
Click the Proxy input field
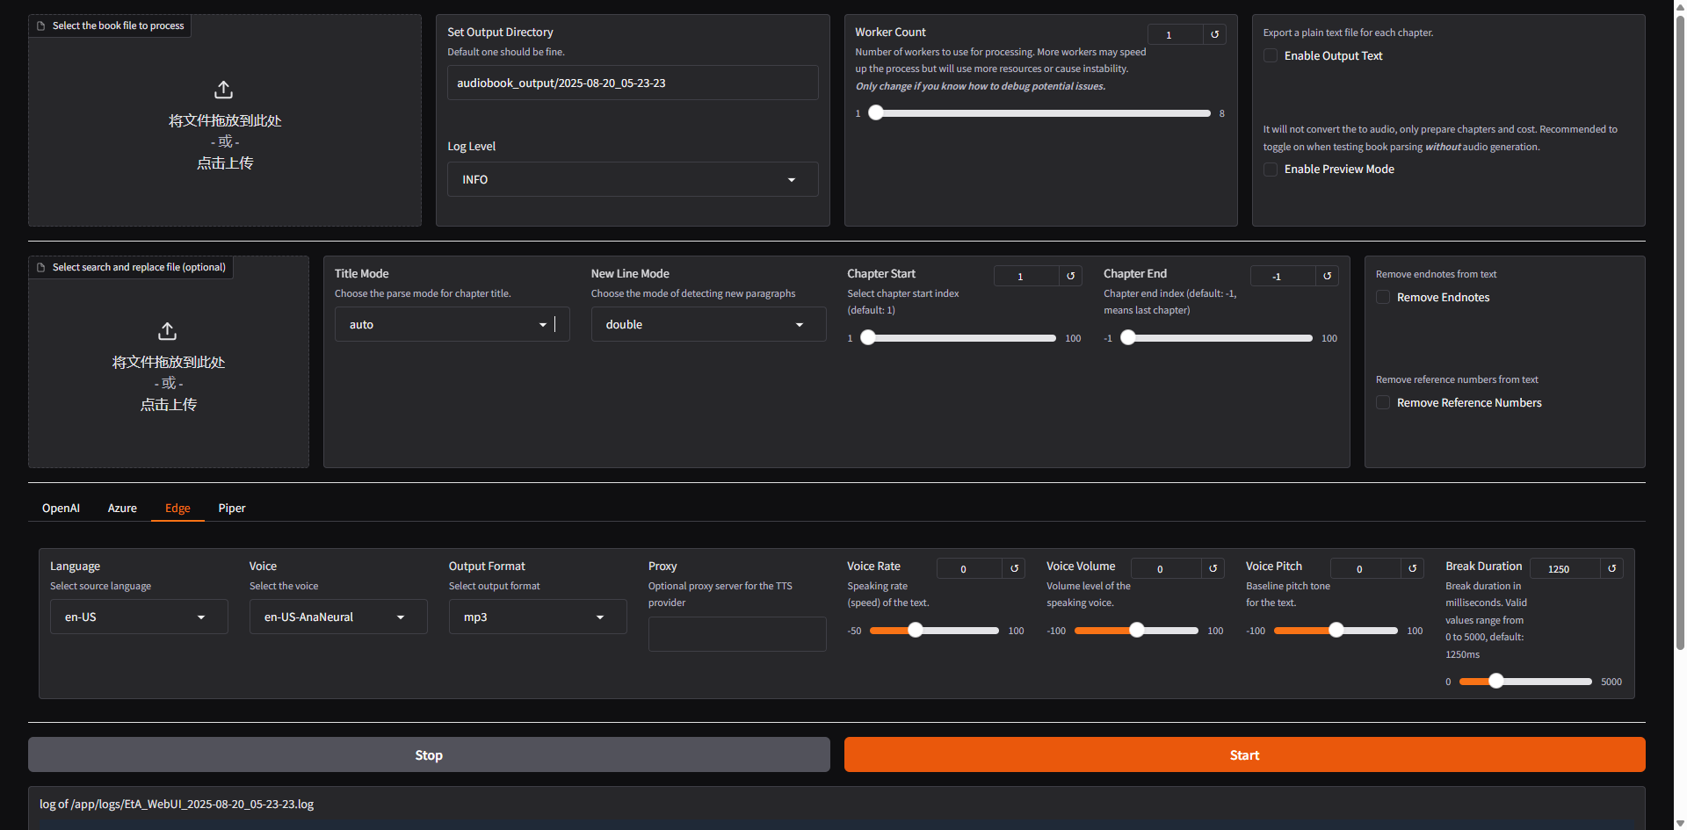[737, 634]
